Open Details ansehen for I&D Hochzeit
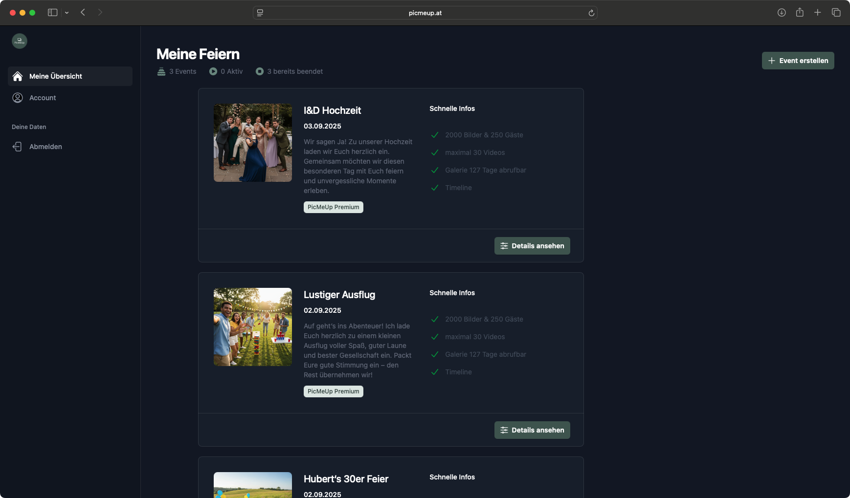 532,246
